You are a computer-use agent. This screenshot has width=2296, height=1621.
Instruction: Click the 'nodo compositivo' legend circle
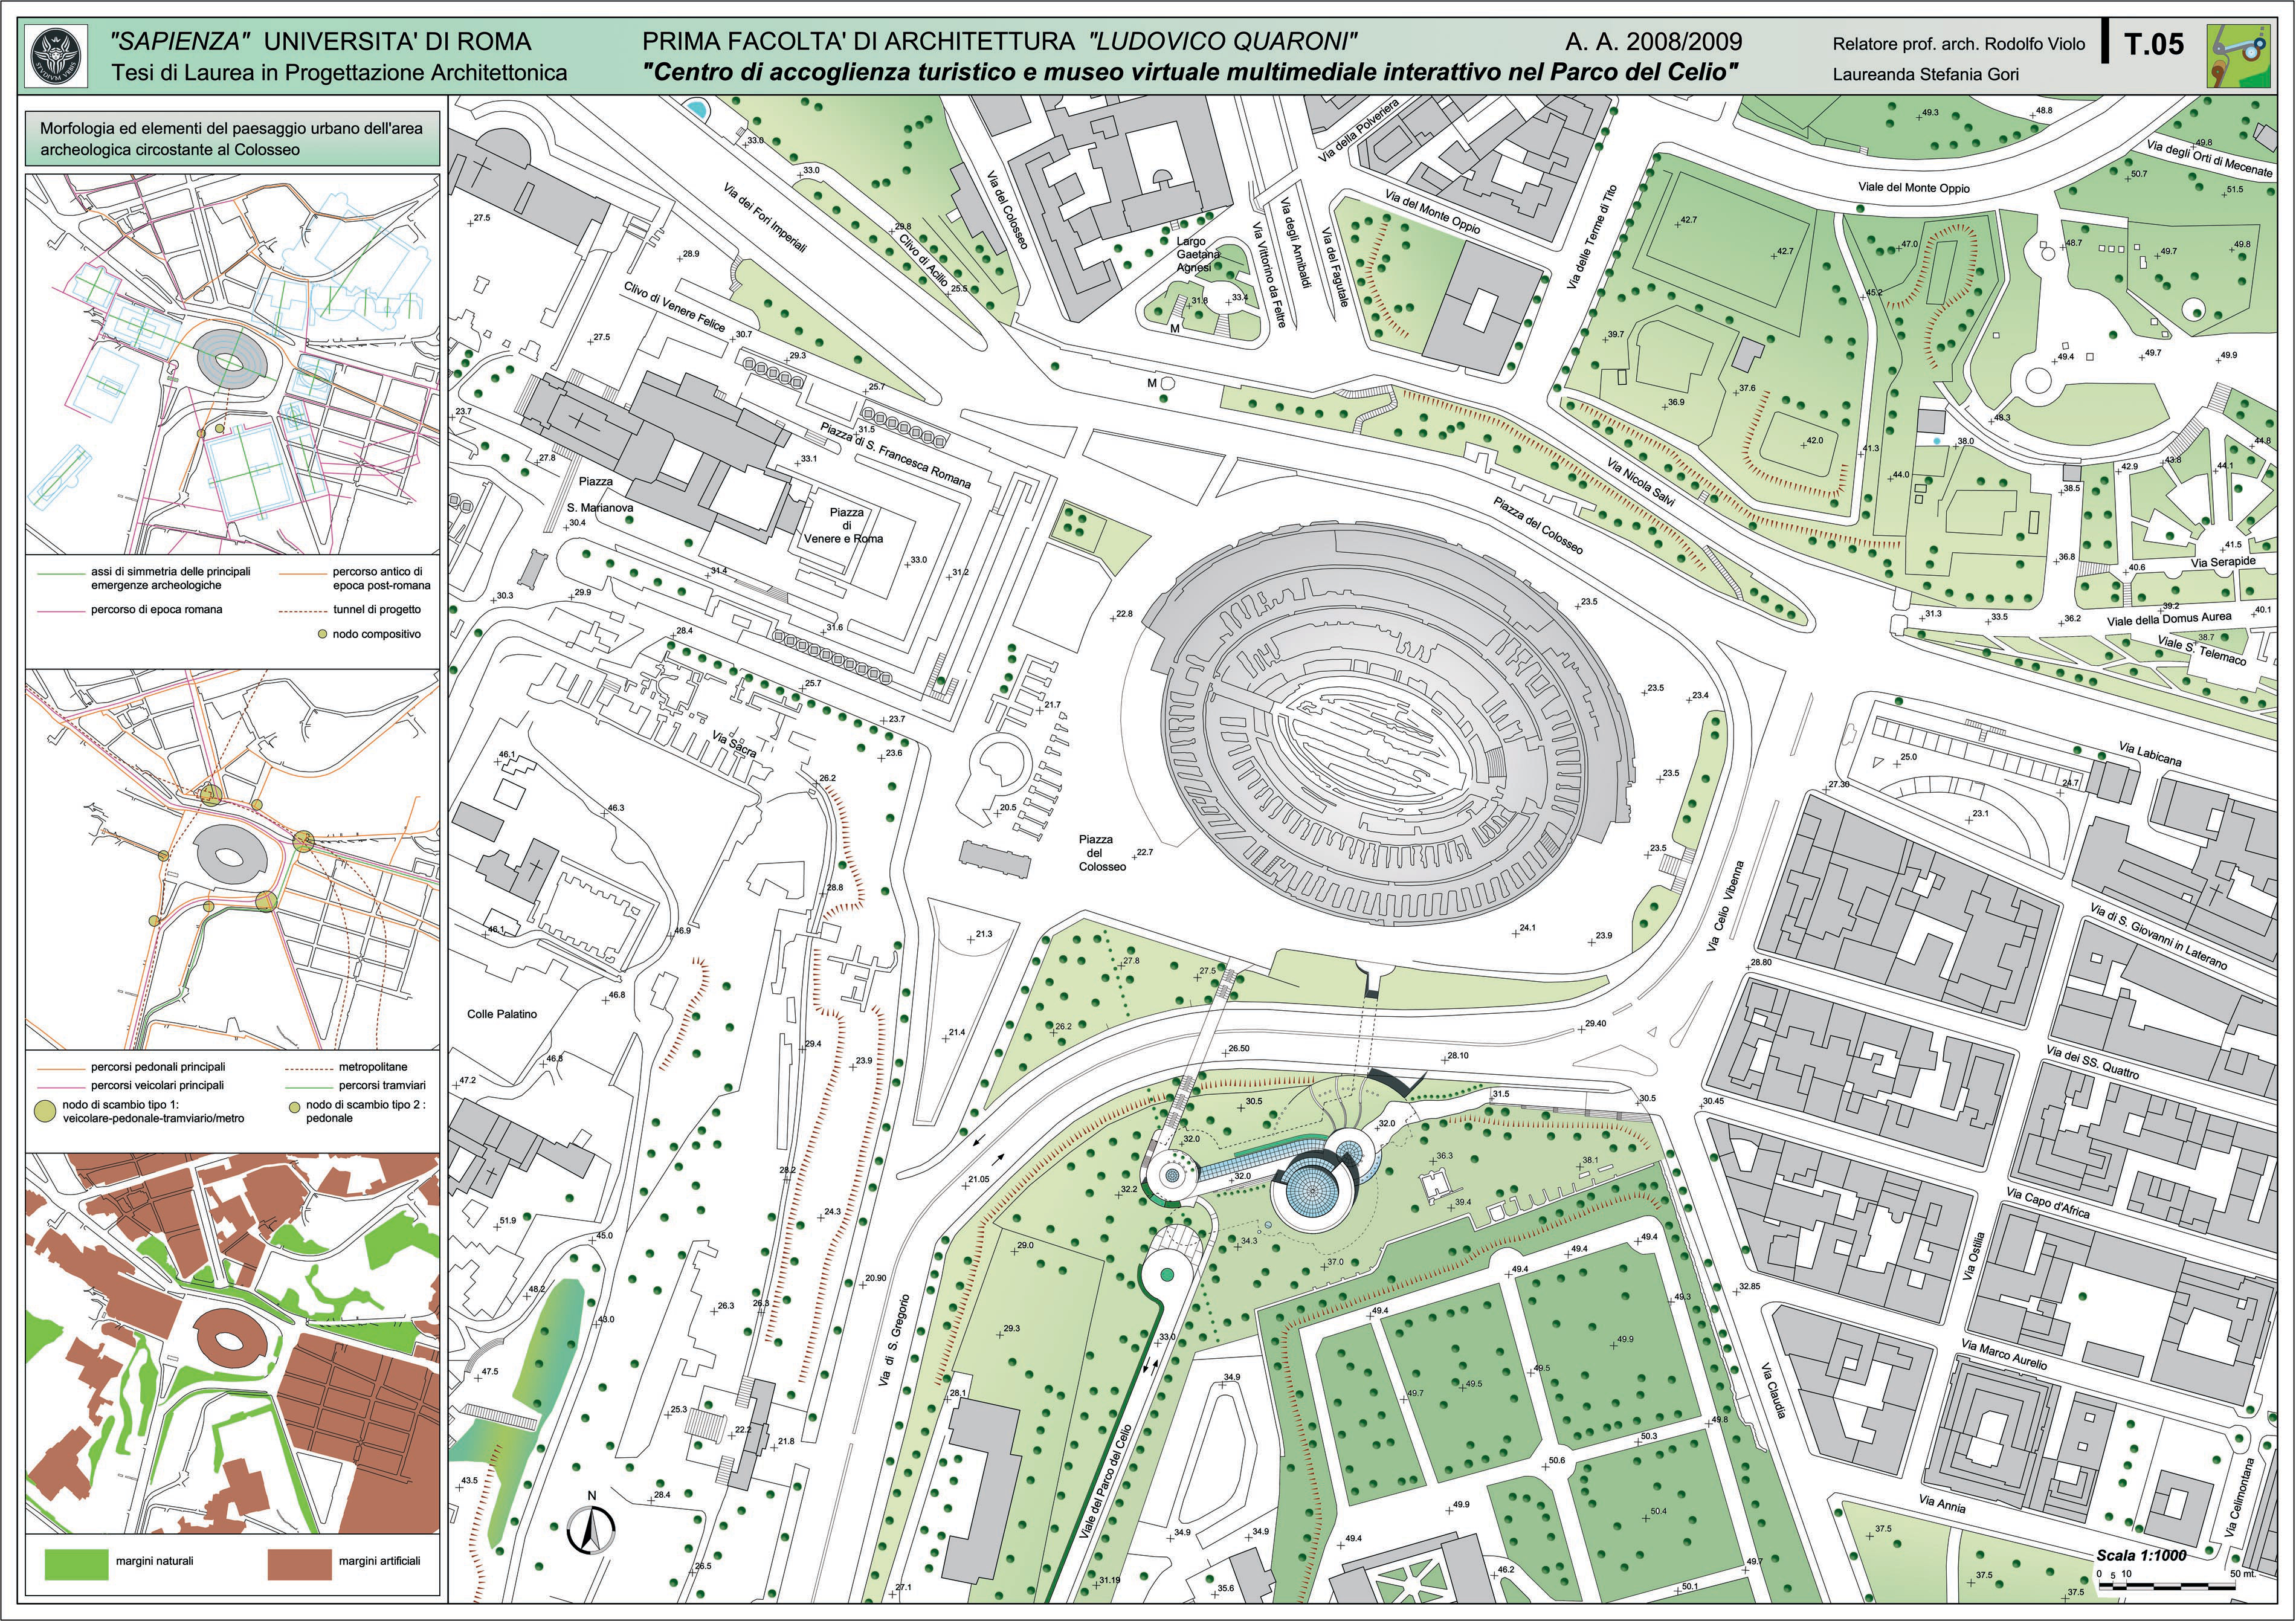(x=321, y=634)
